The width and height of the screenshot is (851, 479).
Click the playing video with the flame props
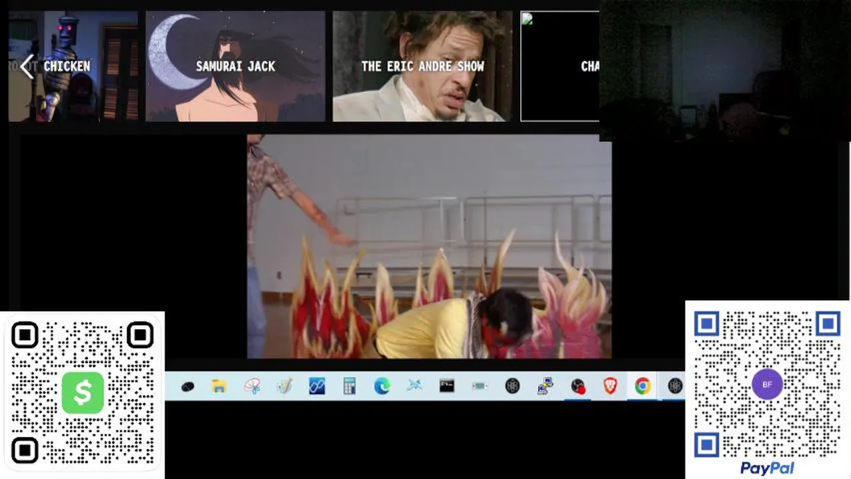[x=429, y=246]
